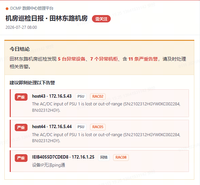The width and height of the screenshot is (200, 185).
Task: Click the 严重 badge on host43 alert
Action: [21, 97]
